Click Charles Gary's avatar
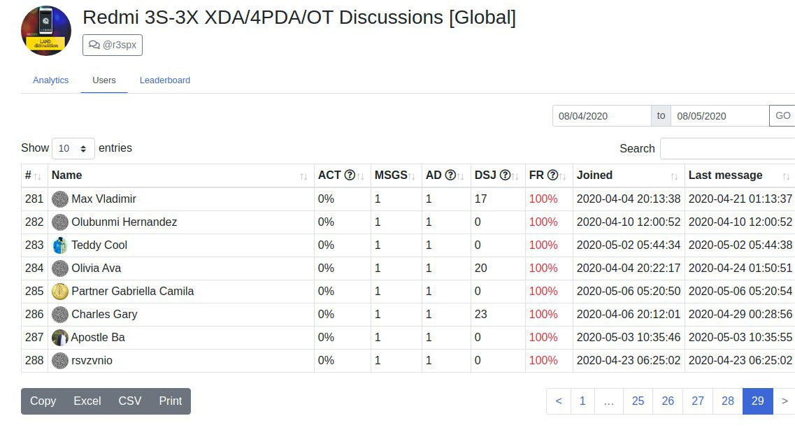Screen dimensions: 795x430 (x=60, y=315)
